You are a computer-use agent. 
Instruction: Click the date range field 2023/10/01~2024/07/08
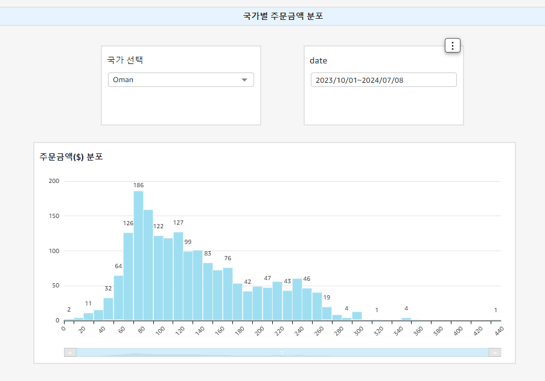click(383, 80)
